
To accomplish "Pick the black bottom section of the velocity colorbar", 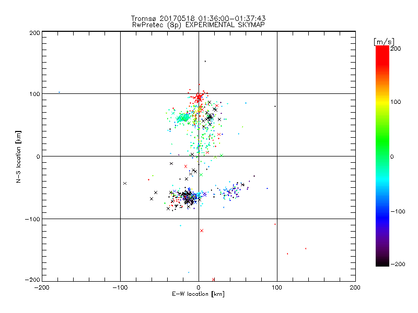I will [382, 262].
